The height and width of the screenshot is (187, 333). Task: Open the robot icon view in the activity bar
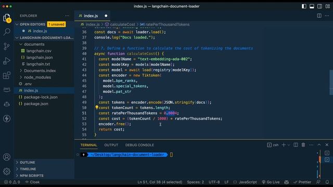[x=7, y=104]
